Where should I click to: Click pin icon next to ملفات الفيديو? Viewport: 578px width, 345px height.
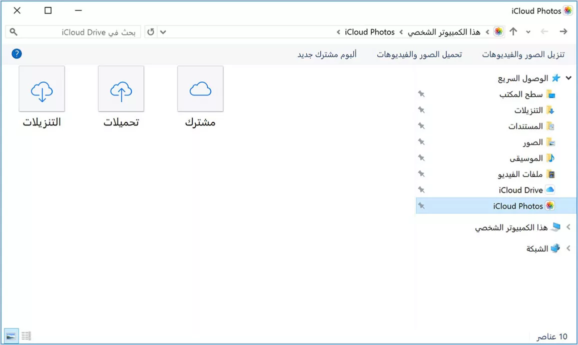(x=421, y=173)
